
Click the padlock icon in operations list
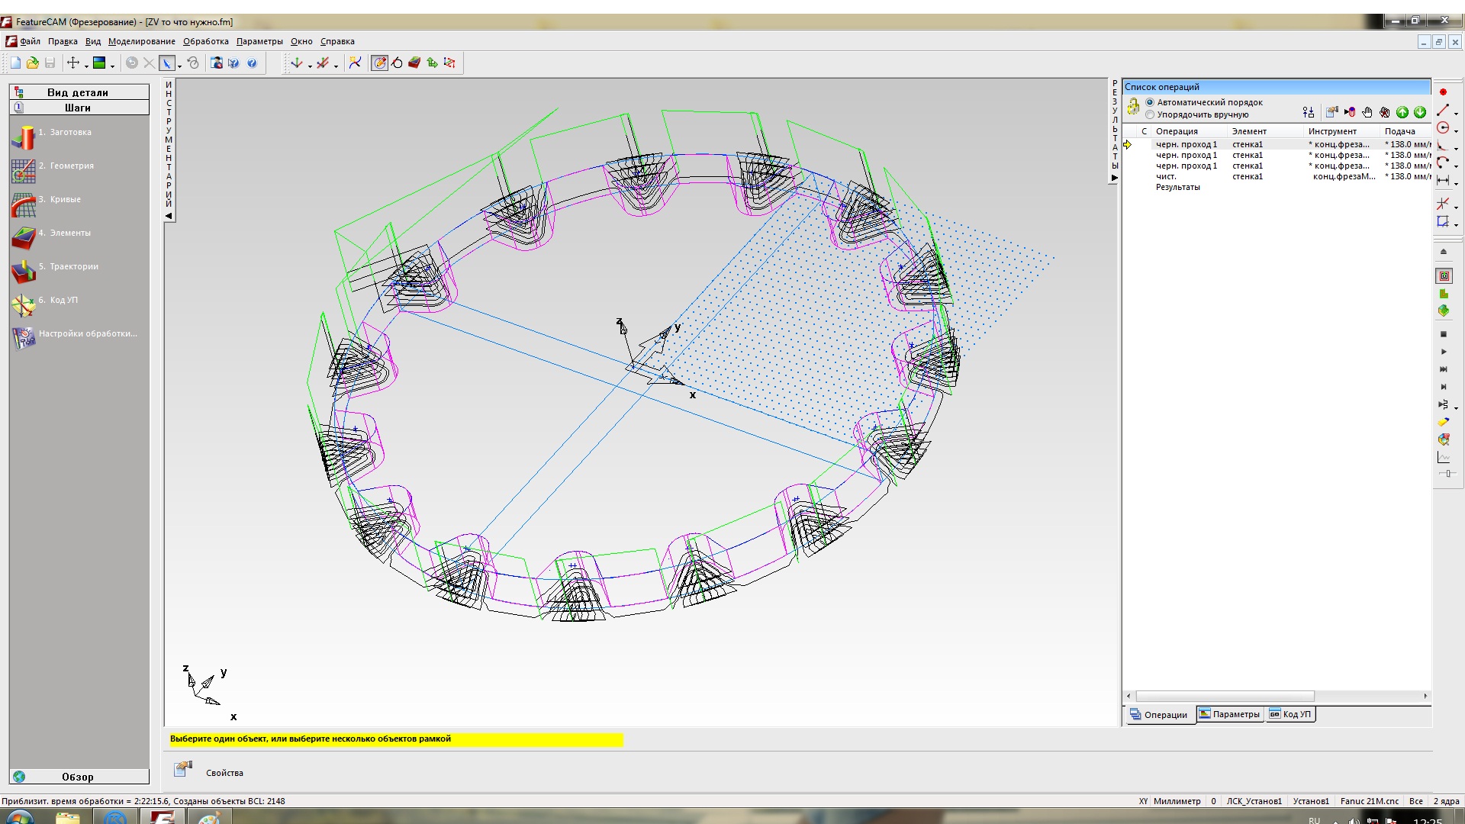point(1133,107)
